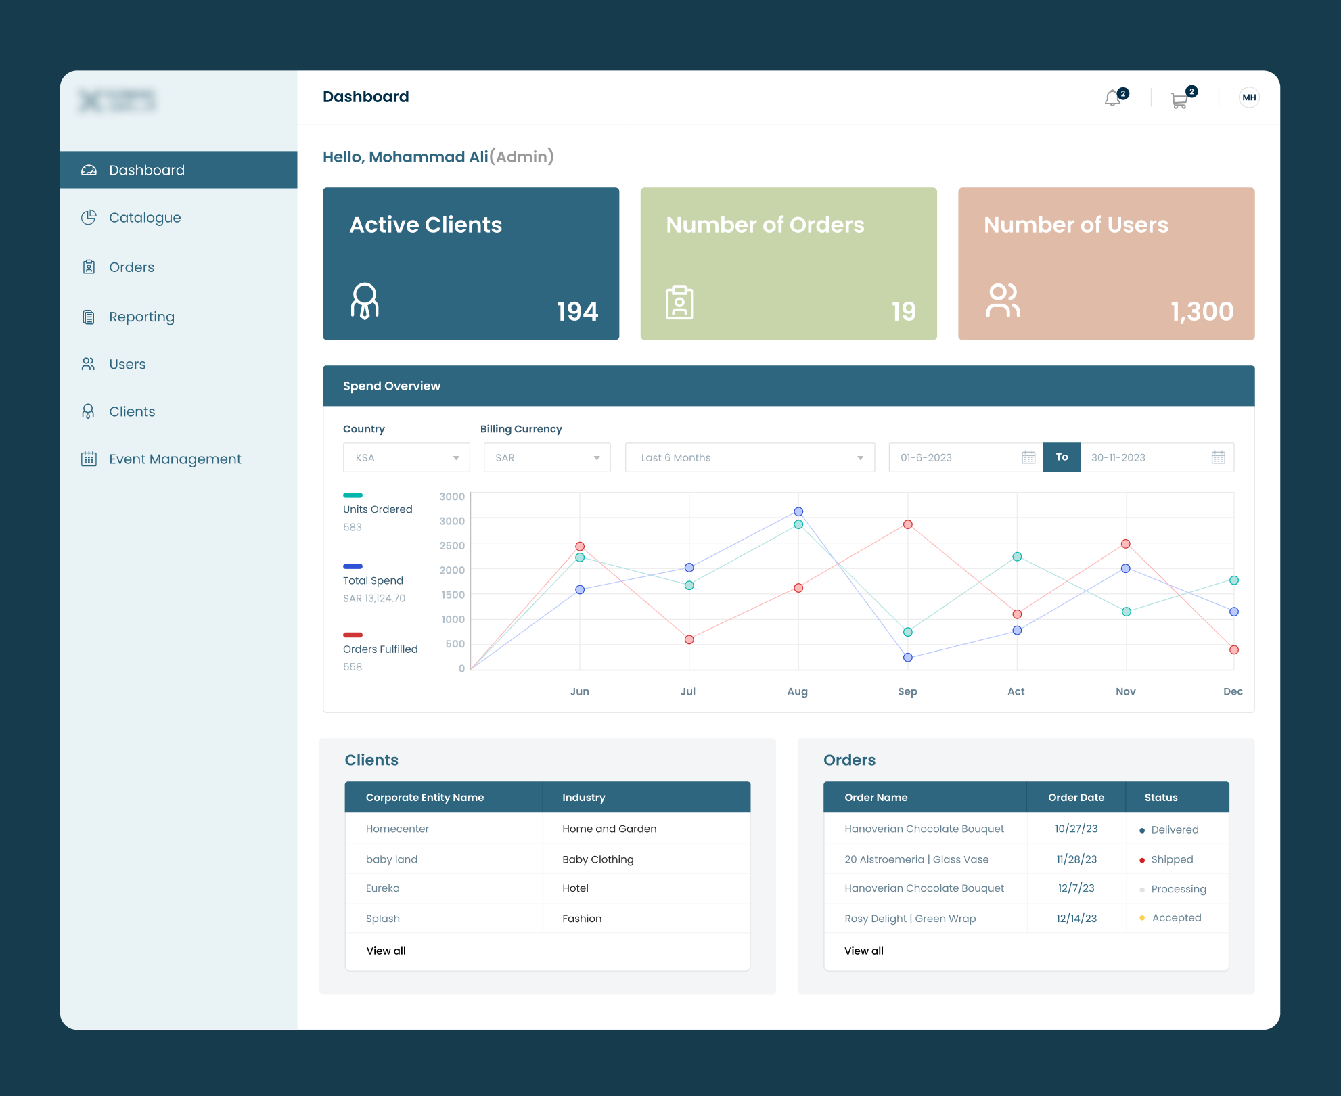Select the Event Management menu entry
This screenshot has width=1341, height=1096.
click(175, 459)
